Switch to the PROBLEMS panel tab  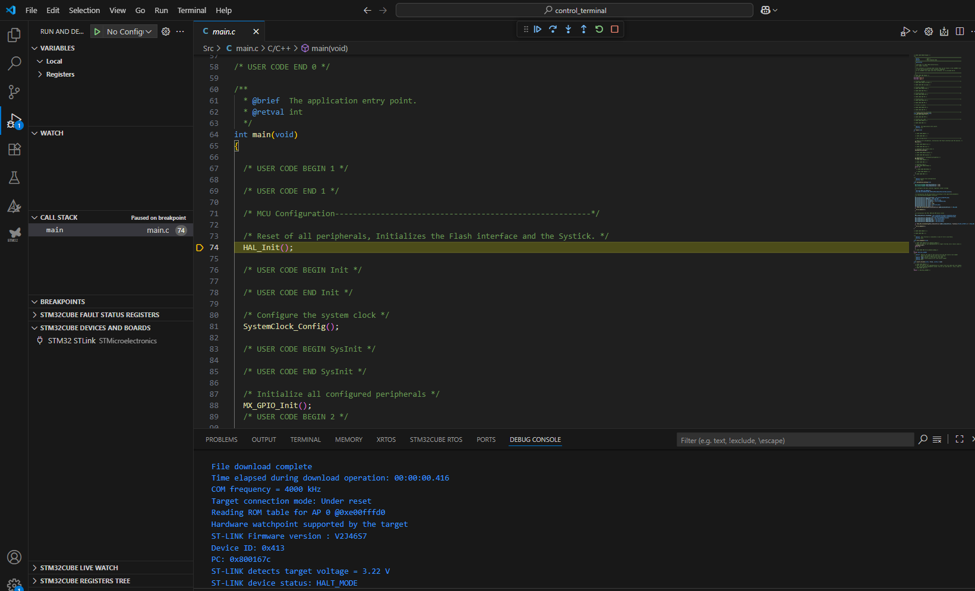tap(222, 440)
